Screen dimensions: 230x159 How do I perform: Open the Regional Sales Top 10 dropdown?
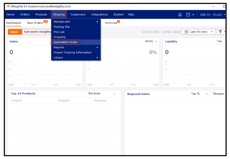[x=207, y=94]
